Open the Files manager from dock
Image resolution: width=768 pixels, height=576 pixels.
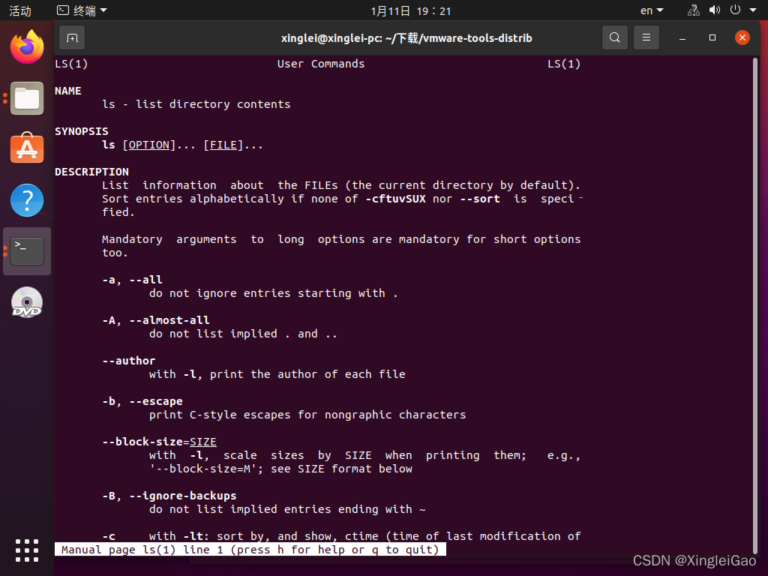(27, 98)
